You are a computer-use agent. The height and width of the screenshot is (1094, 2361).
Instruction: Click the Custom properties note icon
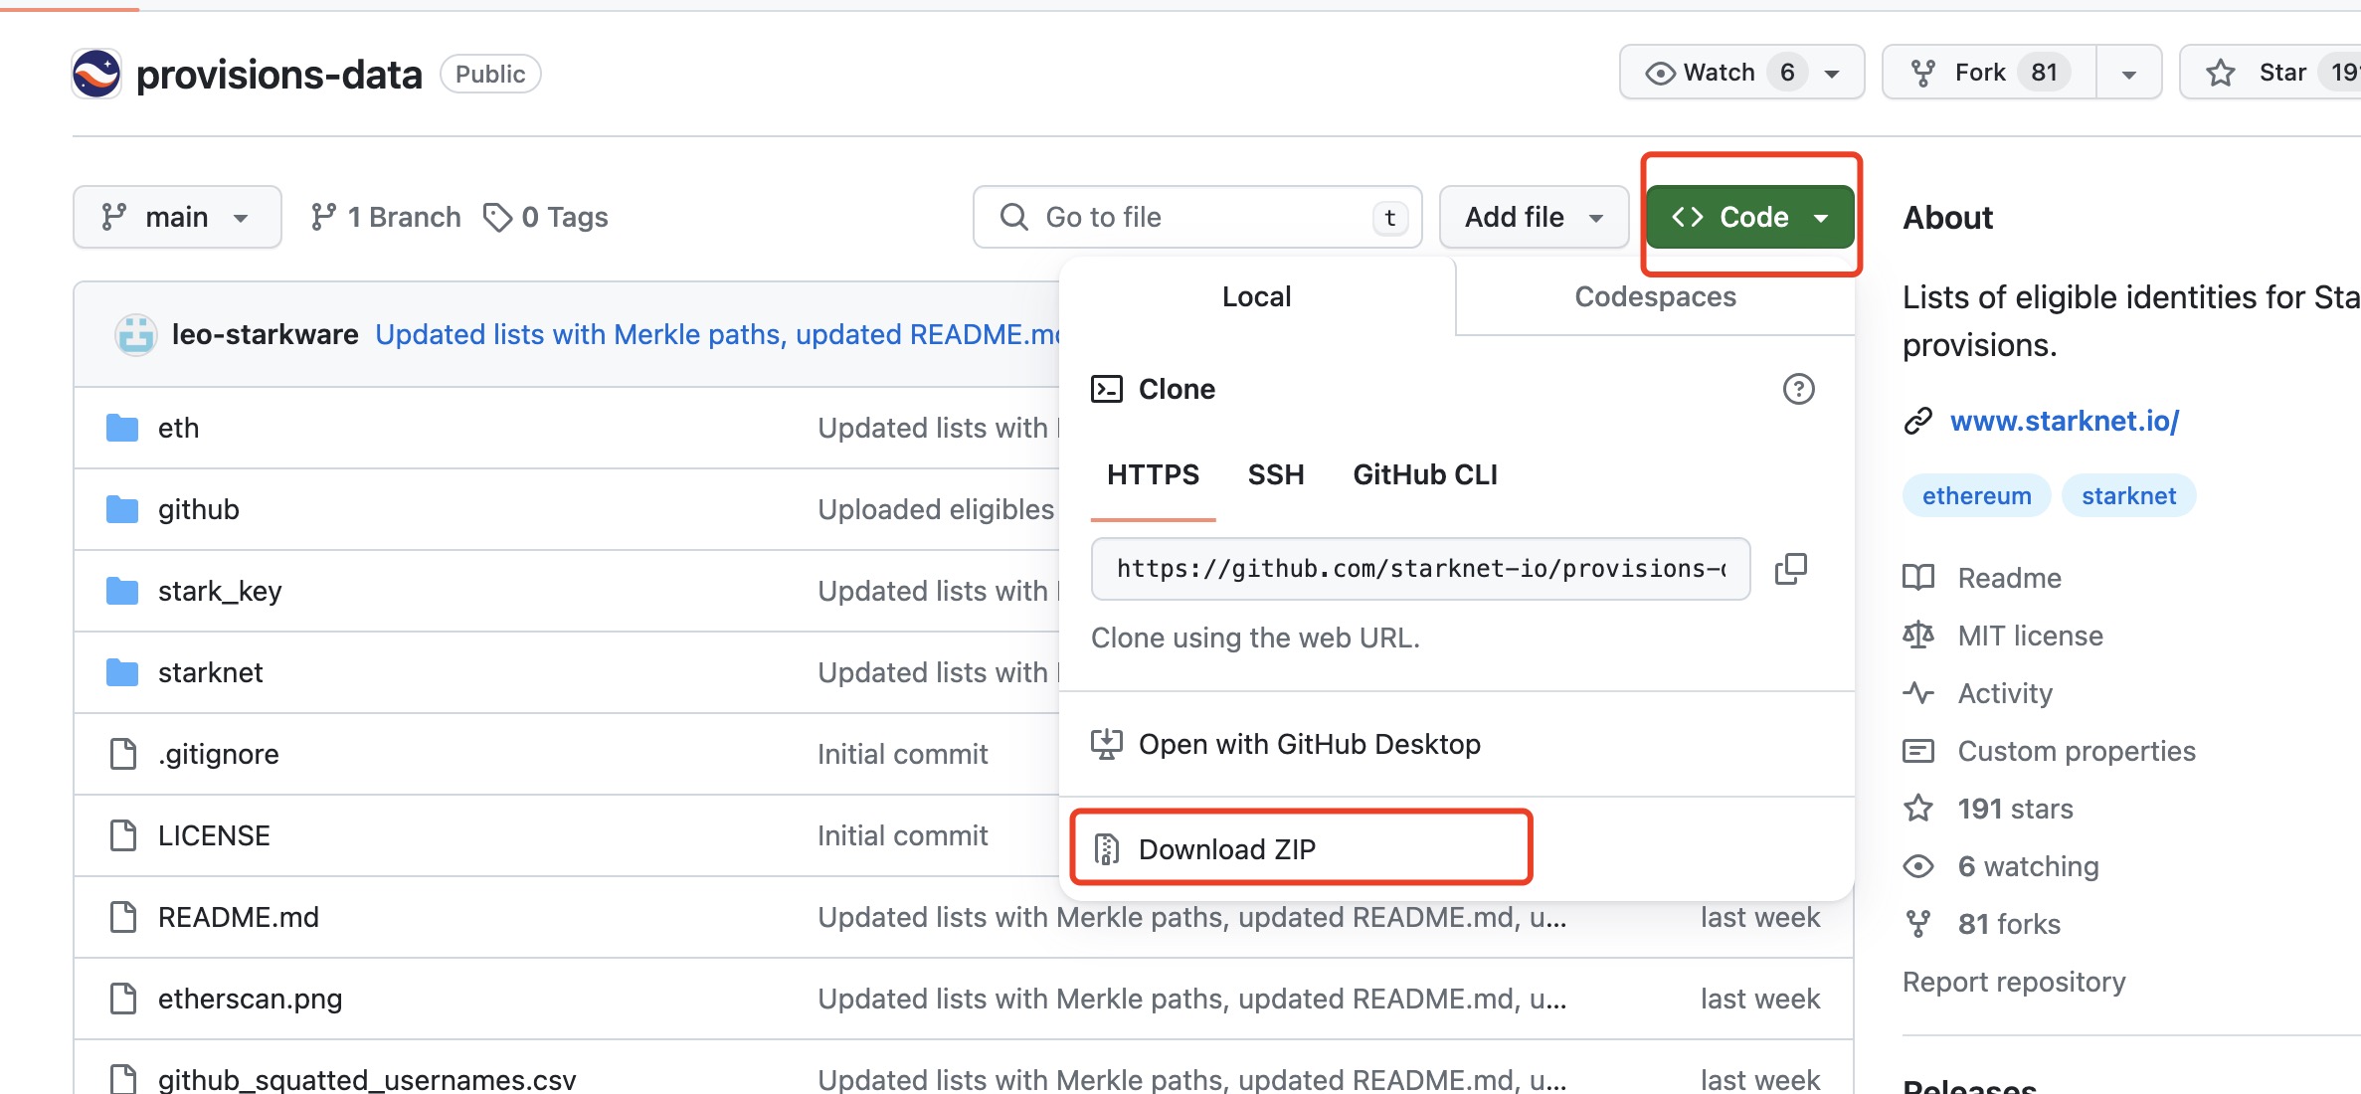pyautogui.click(x=1918, y=751)
